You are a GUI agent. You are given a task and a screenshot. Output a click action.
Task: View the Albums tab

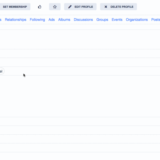click(x=64, y=20)
